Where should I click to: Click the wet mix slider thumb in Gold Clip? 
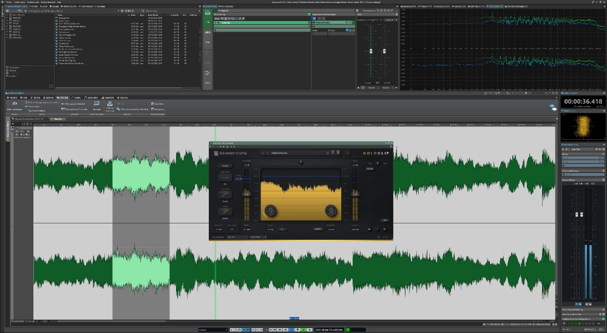(370, 169)
